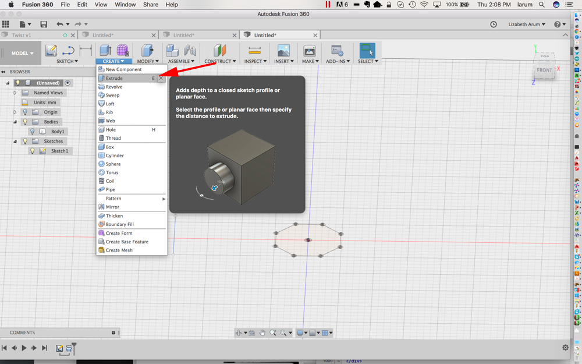The height and width of the screenshot is (364, 582).
Task: Click the Orbit icon in navigation bar
Action: [239, 333]
